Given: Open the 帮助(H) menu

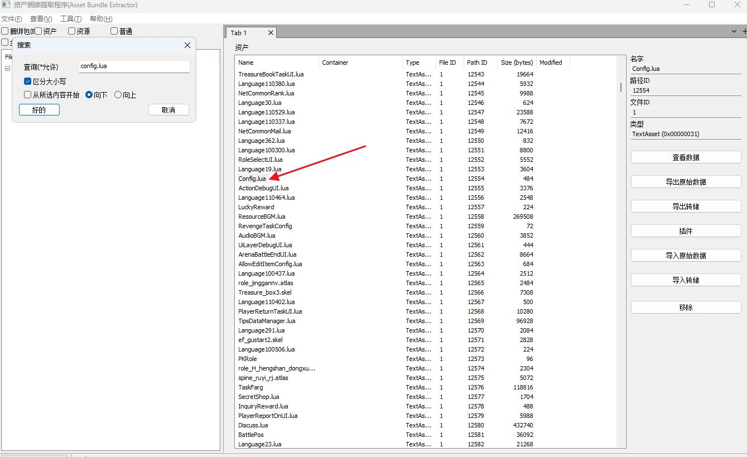Looking at the screenshot, I should coord(101,19).
